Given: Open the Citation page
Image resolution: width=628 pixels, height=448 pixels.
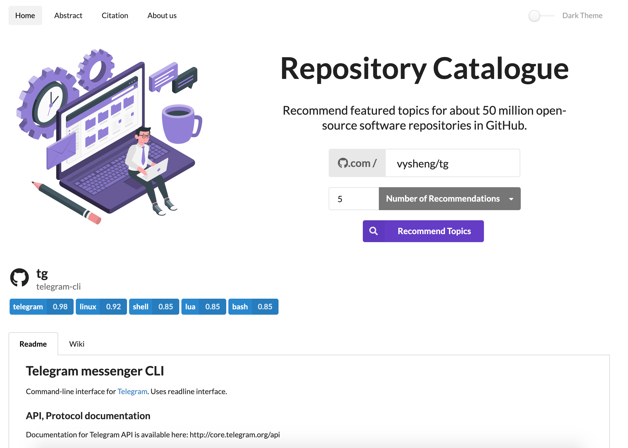Looking at the screenshot, I should click(x=115, y=15).
